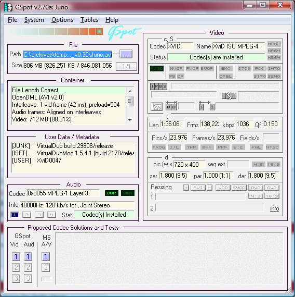Click the PAL indicator
Viewport: 295px width, 297px height.
tap(256, 147)
